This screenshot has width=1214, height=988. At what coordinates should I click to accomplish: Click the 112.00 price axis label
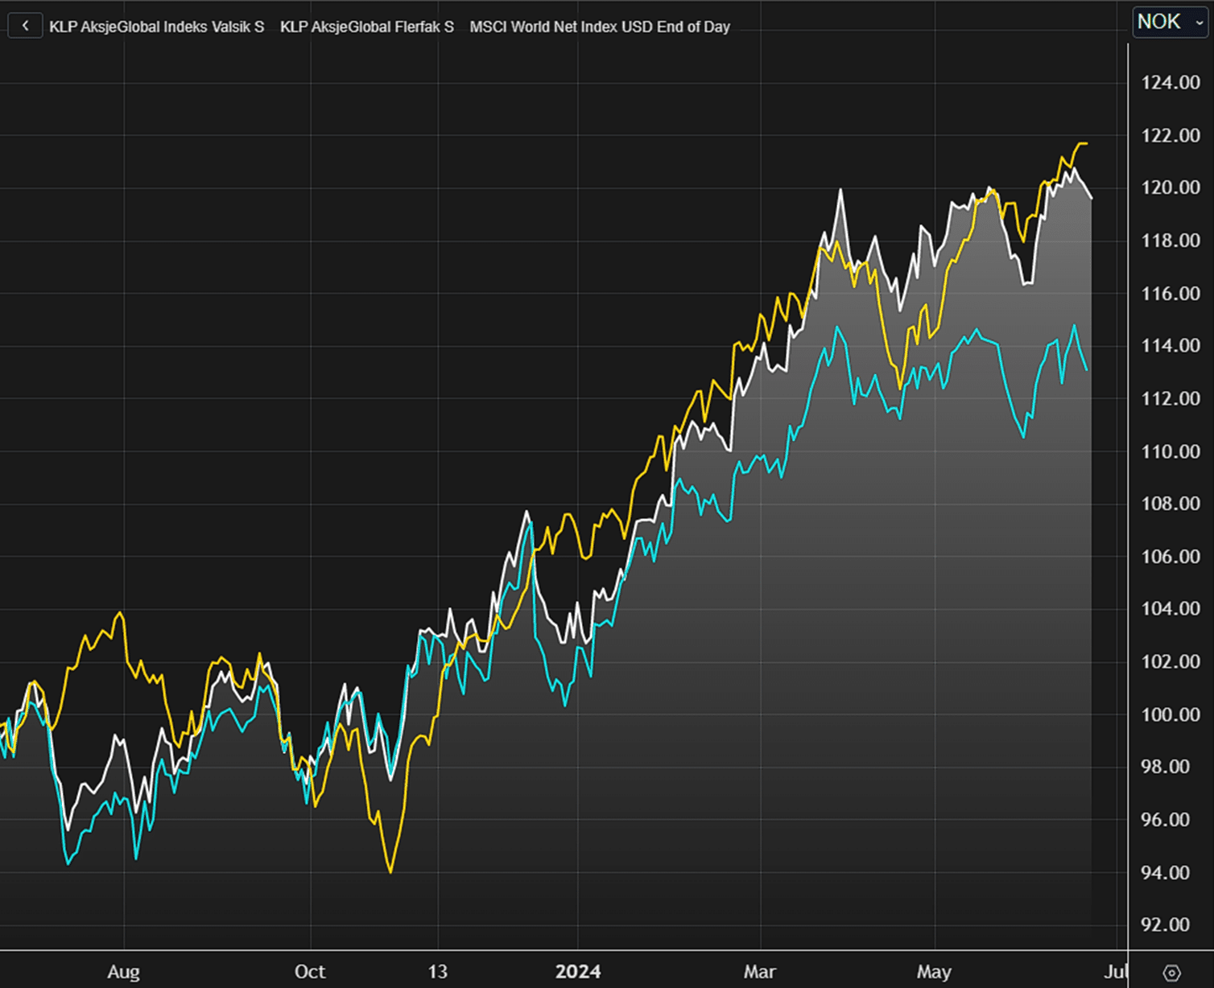(x=1171, y=399)
